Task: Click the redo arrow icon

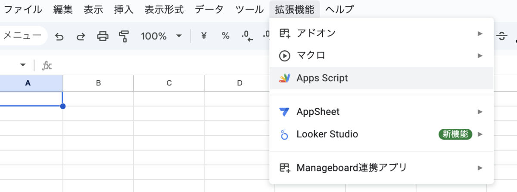Action: [x=81, y=37]
